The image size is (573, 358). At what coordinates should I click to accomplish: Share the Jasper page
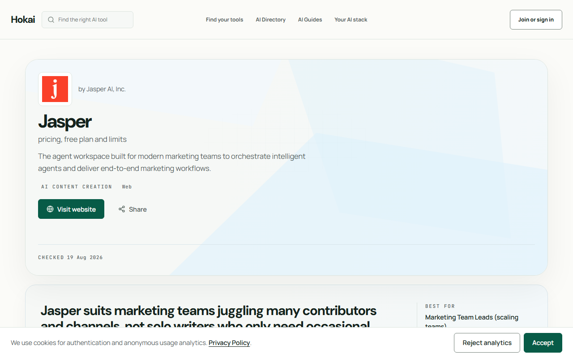(x=133, y=209)
